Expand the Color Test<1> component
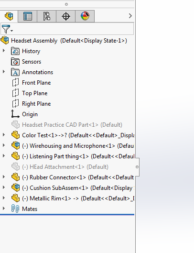The width and height of the screenshot is (194, 253). click(4, 135)
